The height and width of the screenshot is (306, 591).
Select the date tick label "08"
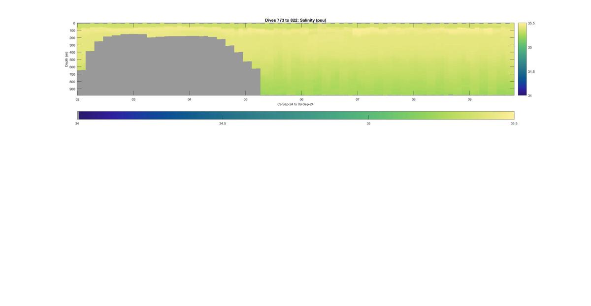(414, 99)
